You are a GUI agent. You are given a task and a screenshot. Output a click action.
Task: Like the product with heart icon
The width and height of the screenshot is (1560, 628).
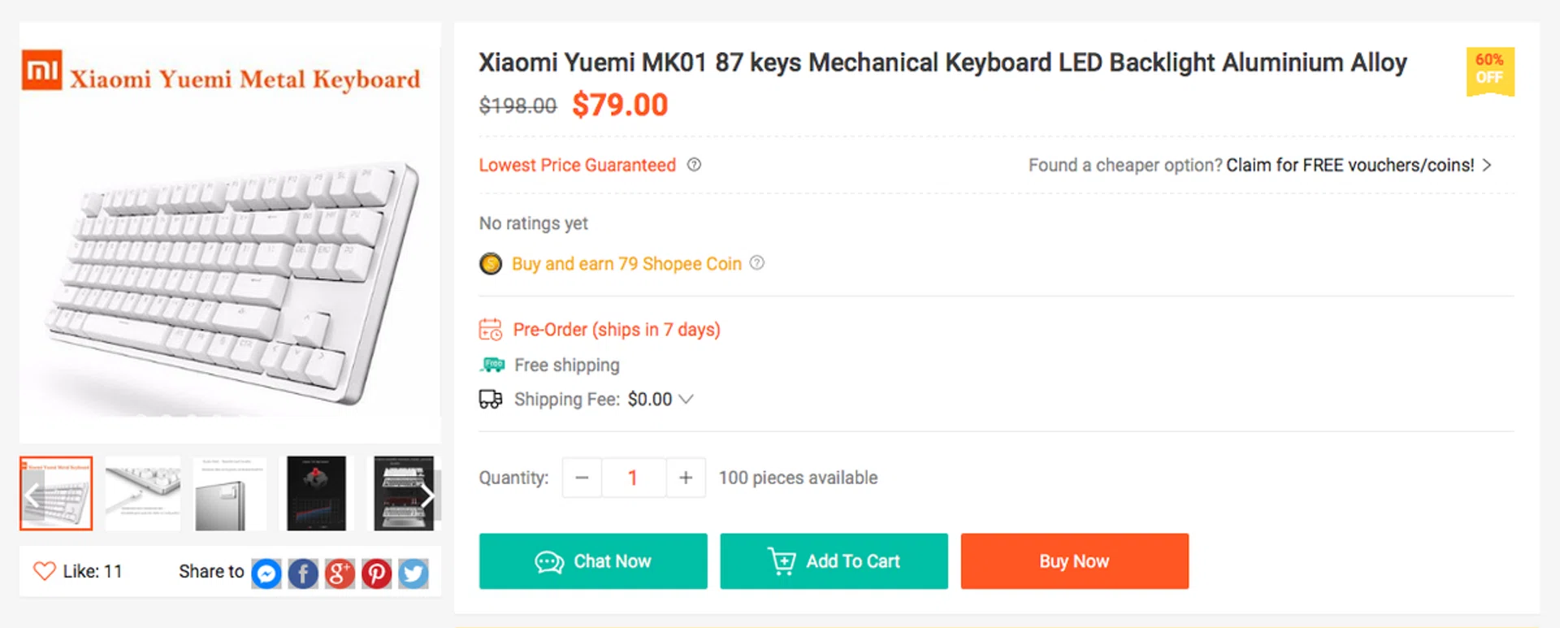tap(44, 571)
